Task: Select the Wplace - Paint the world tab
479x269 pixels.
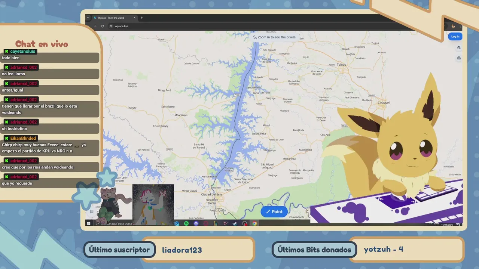Action: [114, 18]
